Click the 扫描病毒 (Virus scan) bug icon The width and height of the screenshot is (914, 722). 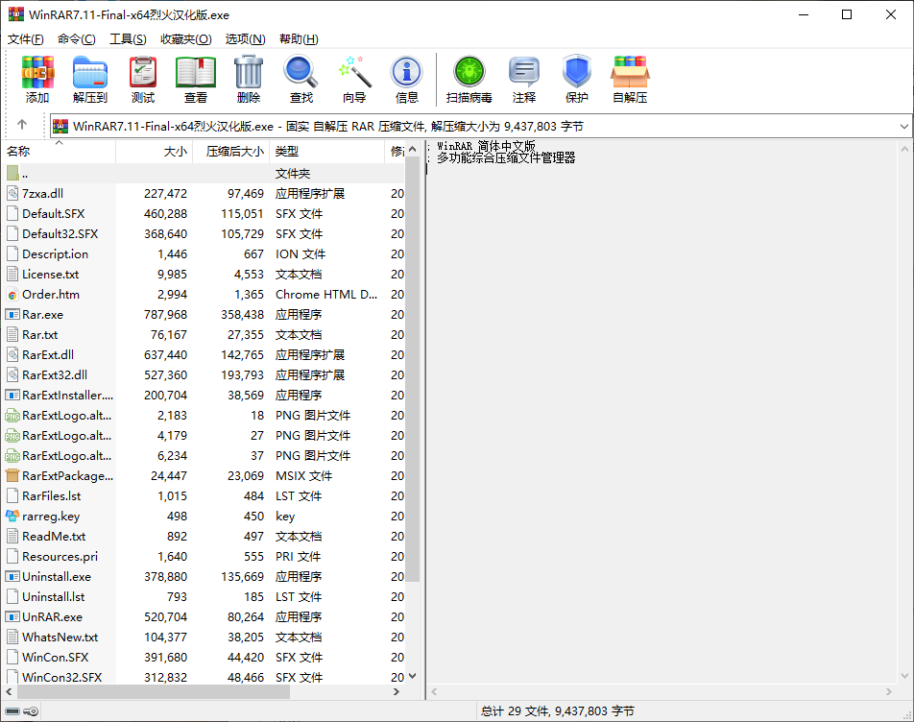tap(469, 80)
